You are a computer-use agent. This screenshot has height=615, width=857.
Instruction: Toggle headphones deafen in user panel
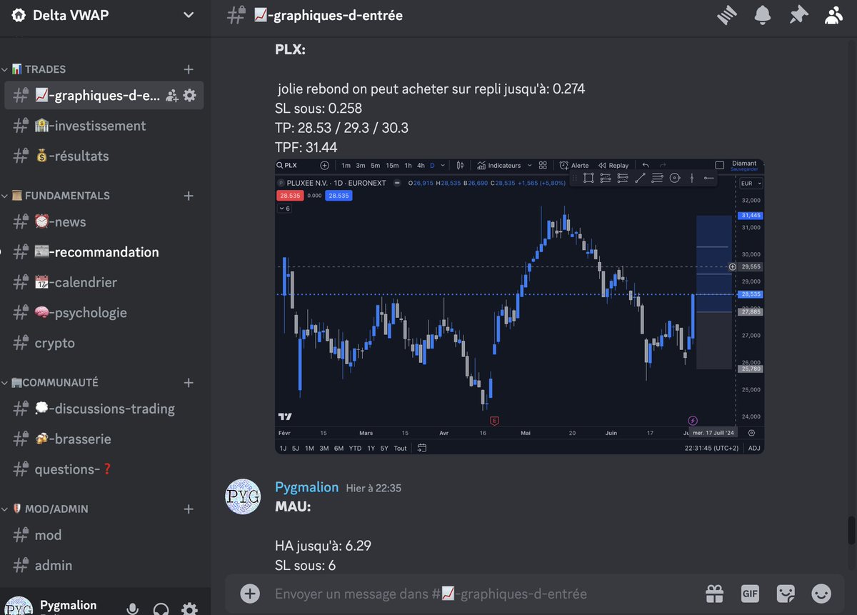click(161, 609)
